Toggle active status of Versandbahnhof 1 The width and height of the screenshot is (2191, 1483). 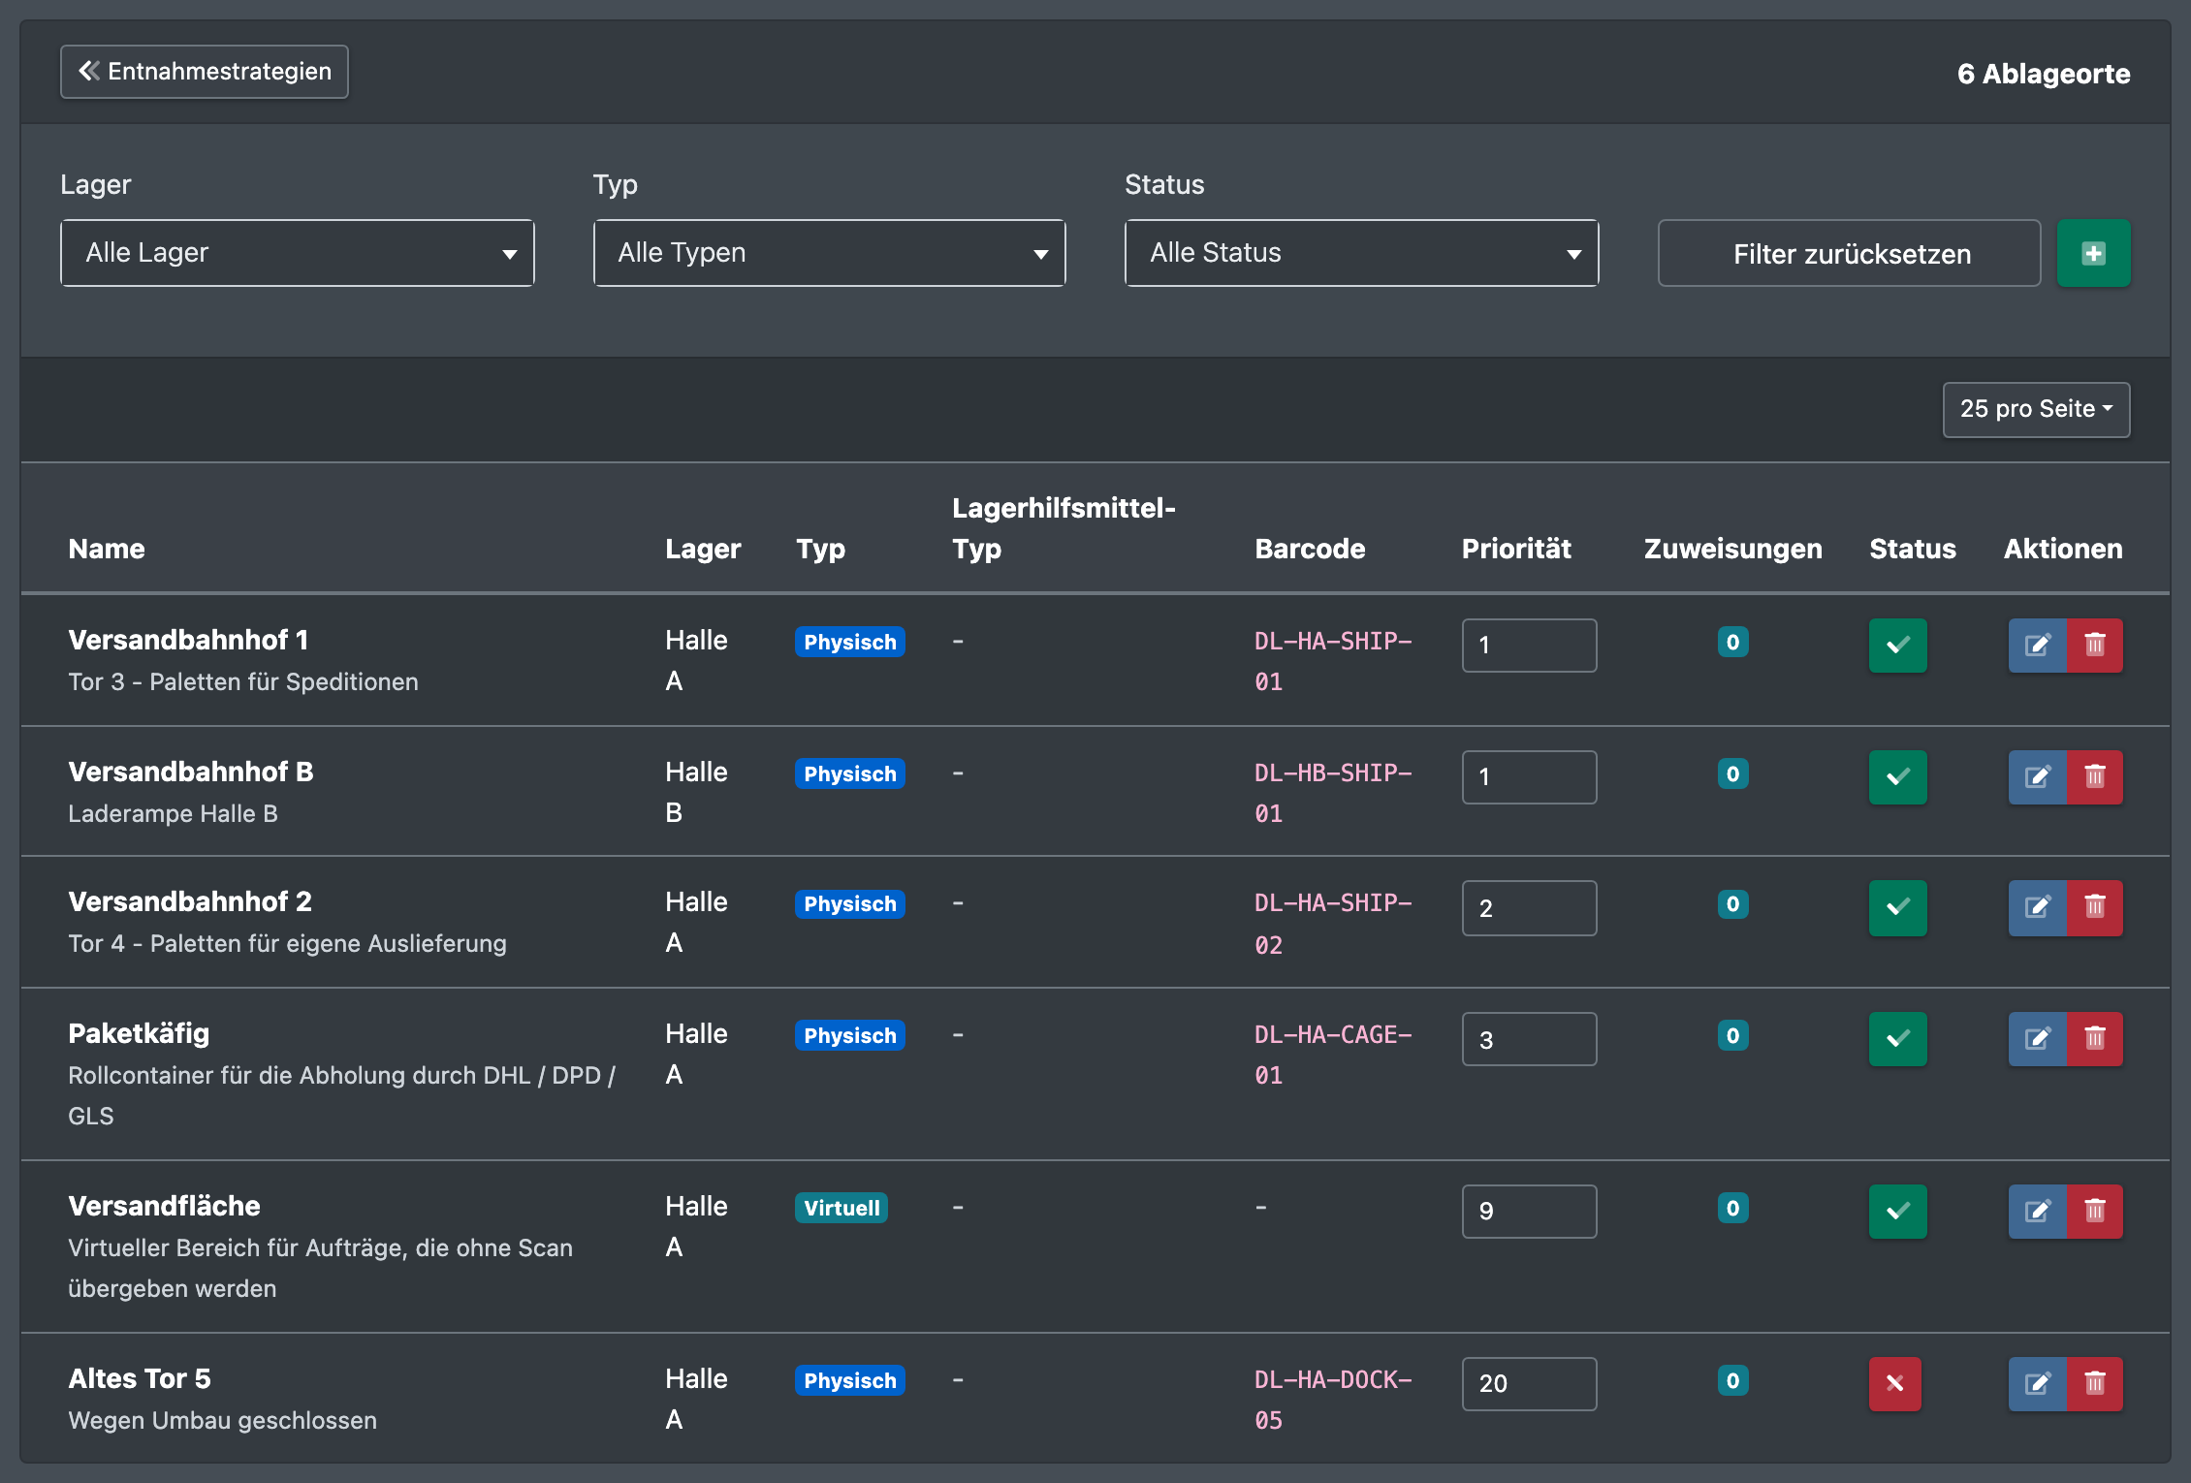[1898, 646]
